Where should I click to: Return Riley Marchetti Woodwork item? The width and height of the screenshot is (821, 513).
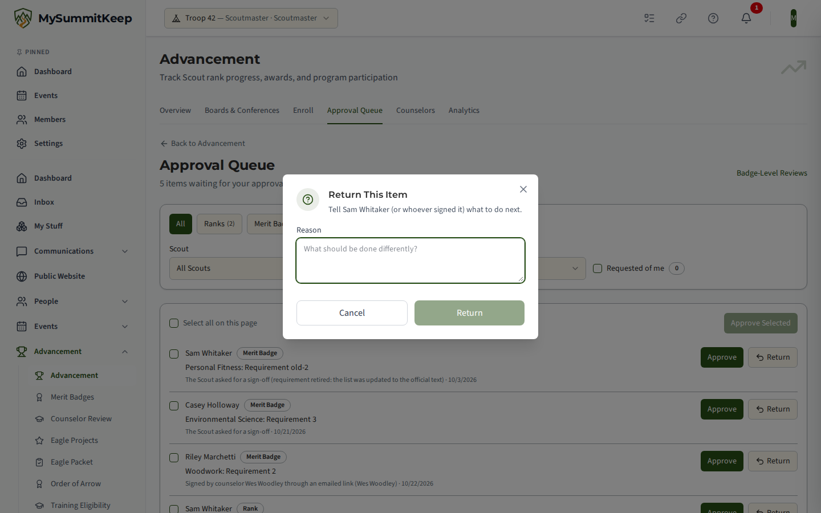point(773,461)
